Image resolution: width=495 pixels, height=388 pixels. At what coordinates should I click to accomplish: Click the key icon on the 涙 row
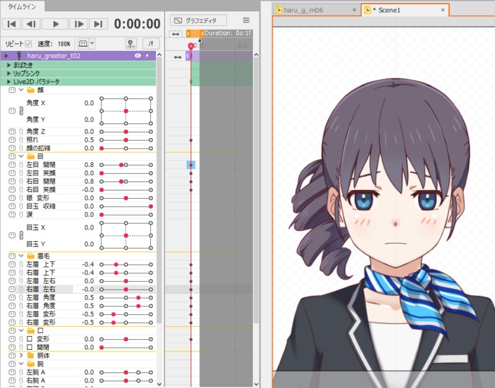tap(12, 214)
